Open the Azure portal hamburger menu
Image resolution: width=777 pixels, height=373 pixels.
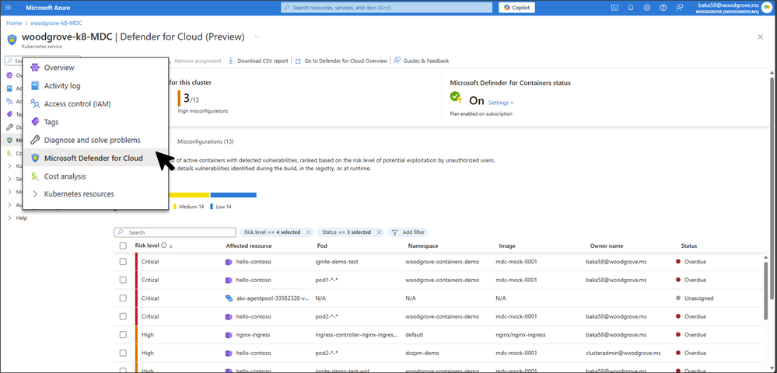tap(8, 8)
